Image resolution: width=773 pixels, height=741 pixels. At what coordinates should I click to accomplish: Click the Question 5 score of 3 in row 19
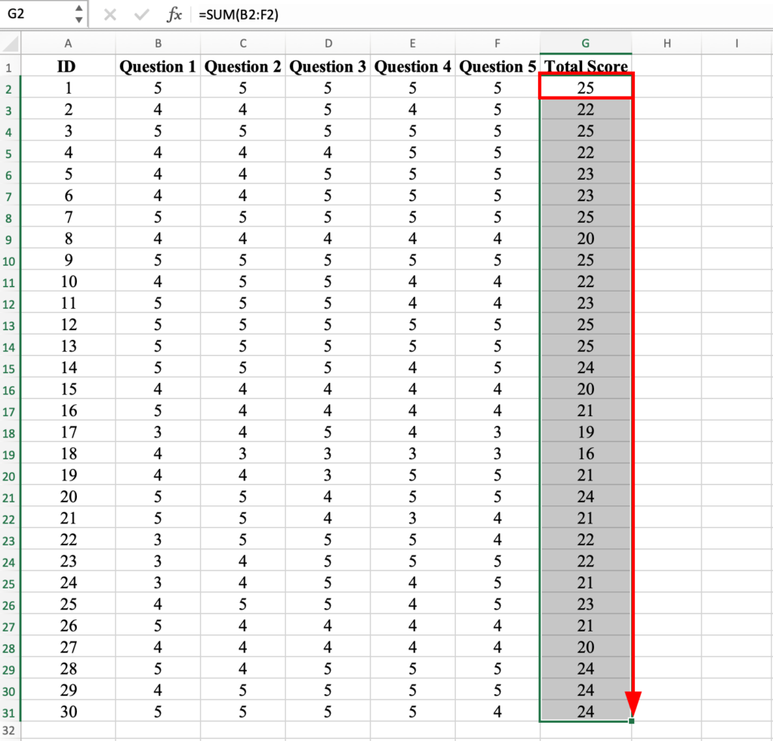(x=497, y=453)
